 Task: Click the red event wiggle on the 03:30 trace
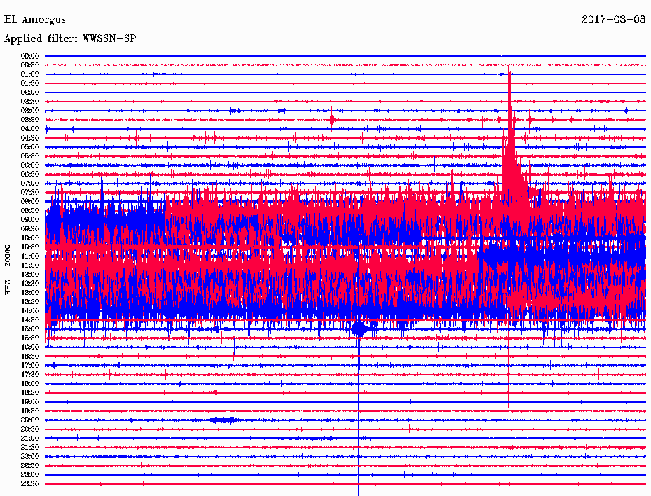pyautogui.click(x=332, y=120)
